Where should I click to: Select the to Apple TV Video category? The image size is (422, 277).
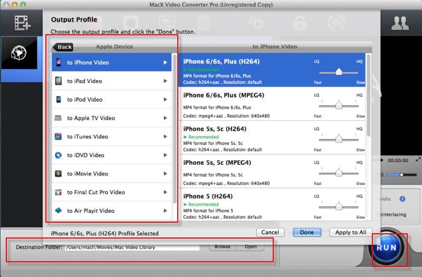(x=112, y=118)
